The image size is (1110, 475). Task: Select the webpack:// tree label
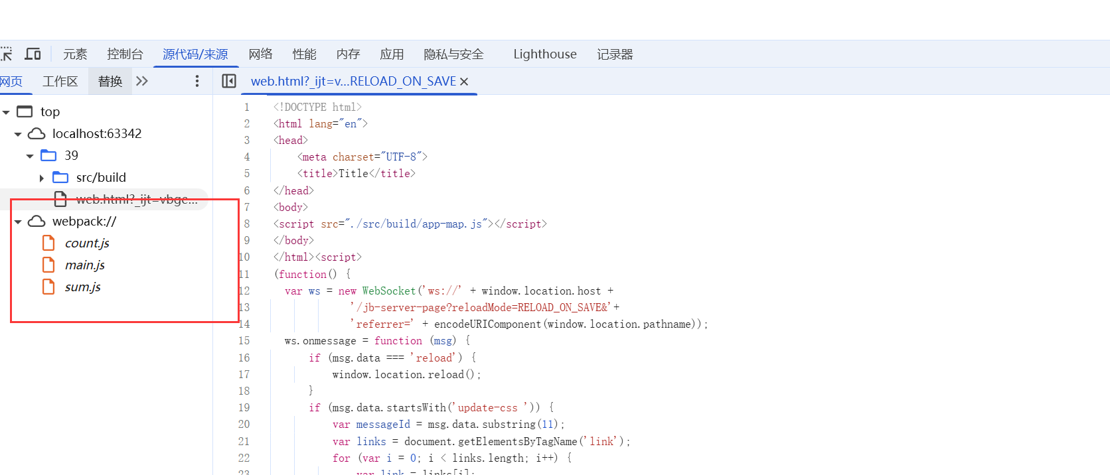(x=84, y=221)
